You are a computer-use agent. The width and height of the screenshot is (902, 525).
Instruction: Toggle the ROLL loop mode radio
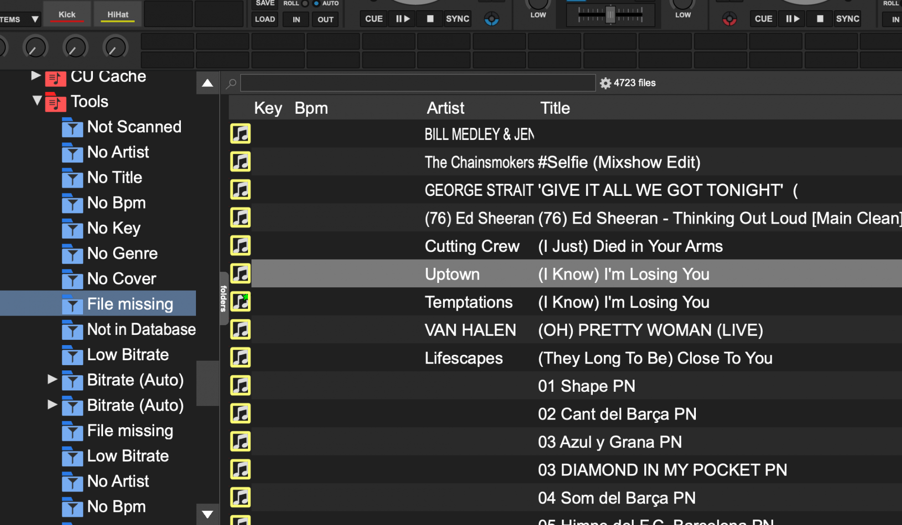[305, 3]
